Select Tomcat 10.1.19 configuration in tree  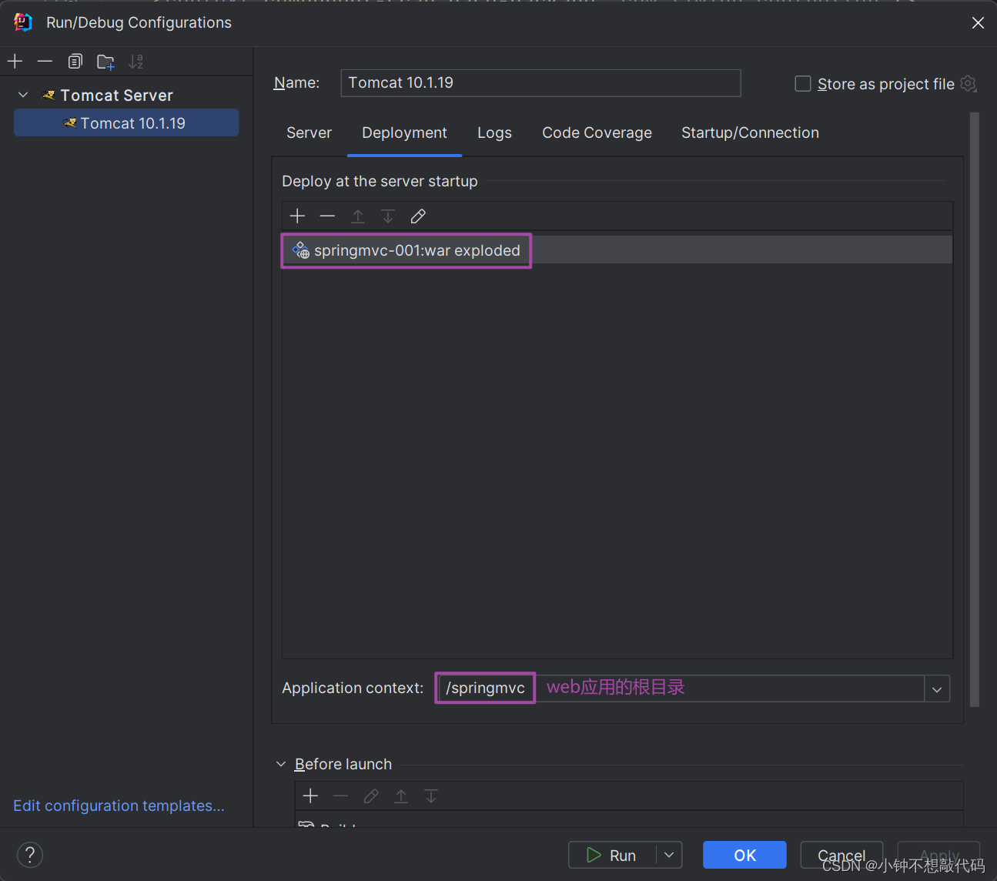click(x=126, y=123)
